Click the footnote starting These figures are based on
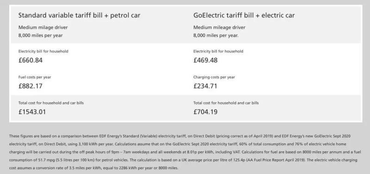Image resolution: width=370 pixels, height=174 pixels. 185,152
